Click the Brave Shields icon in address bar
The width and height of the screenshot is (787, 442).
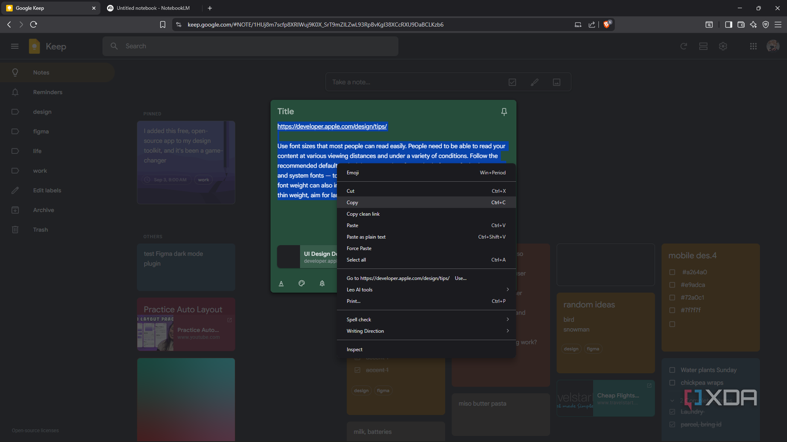(607, 24)
